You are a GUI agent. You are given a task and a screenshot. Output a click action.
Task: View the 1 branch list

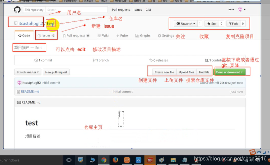coord(101,60)
